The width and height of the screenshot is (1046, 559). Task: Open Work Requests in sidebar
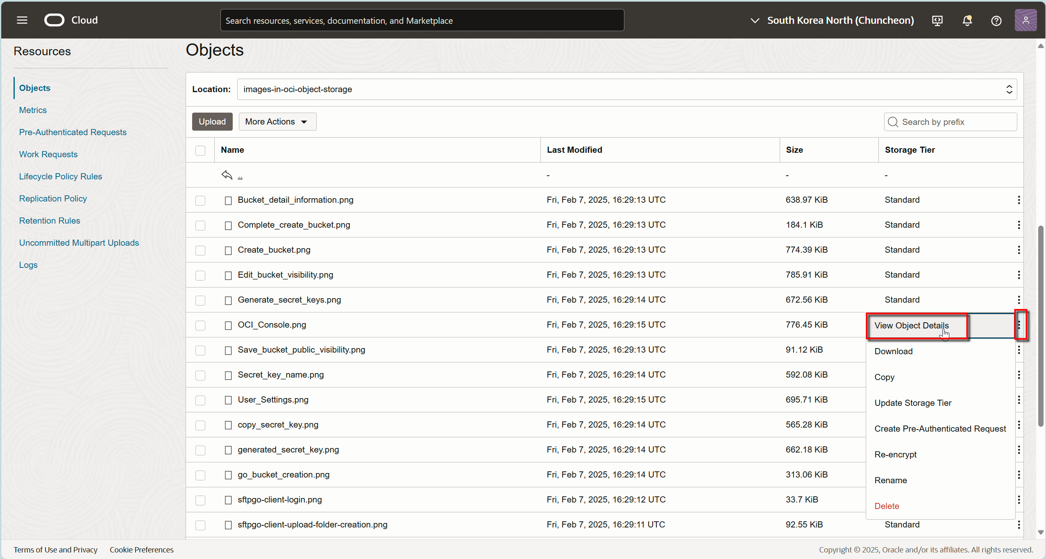point(48,154)
